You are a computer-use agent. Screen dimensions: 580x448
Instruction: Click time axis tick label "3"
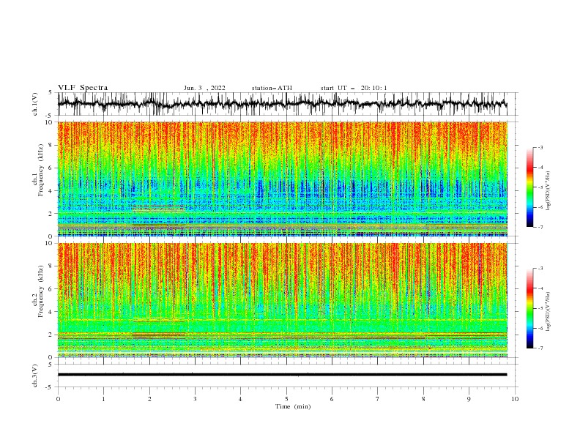click(x=195, y=399)
